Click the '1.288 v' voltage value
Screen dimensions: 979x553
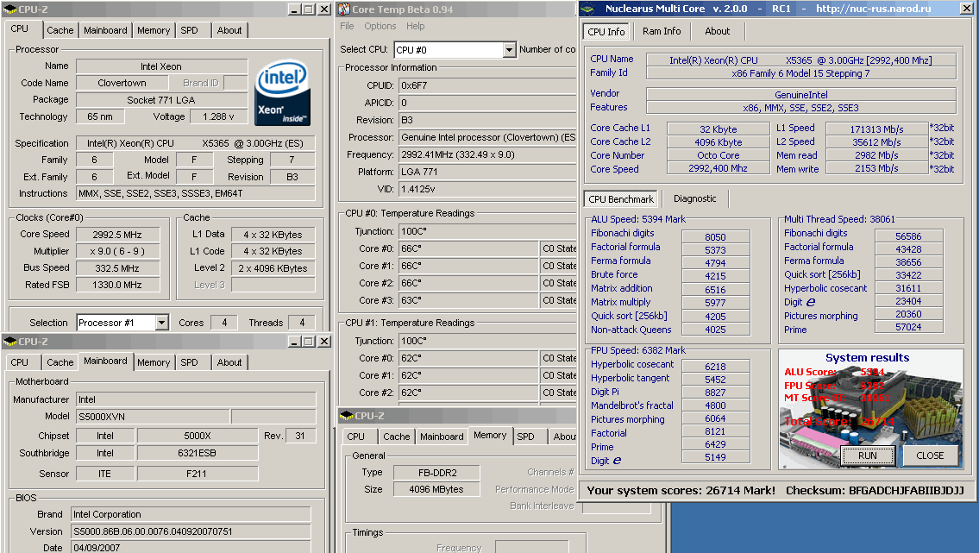point(218,116)
